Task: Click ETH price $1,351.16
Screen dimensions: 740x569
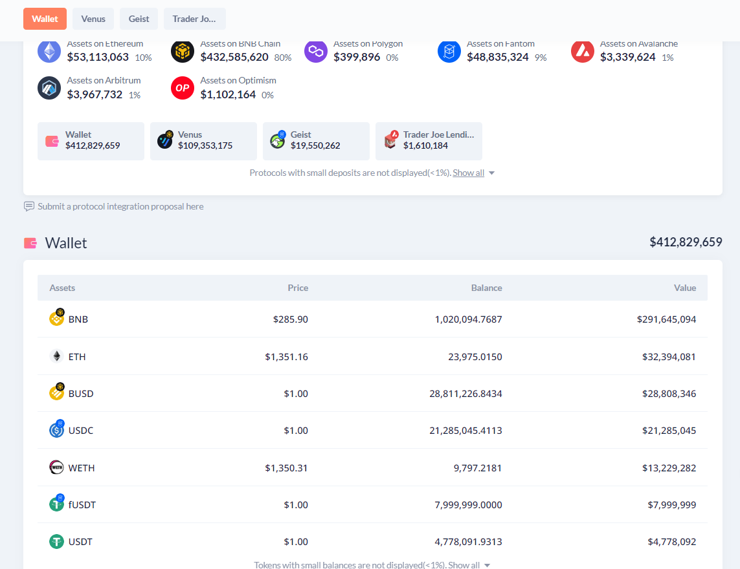Action: point(286,357)
